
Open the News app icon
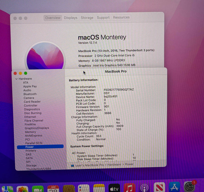(x=159, y=187)
